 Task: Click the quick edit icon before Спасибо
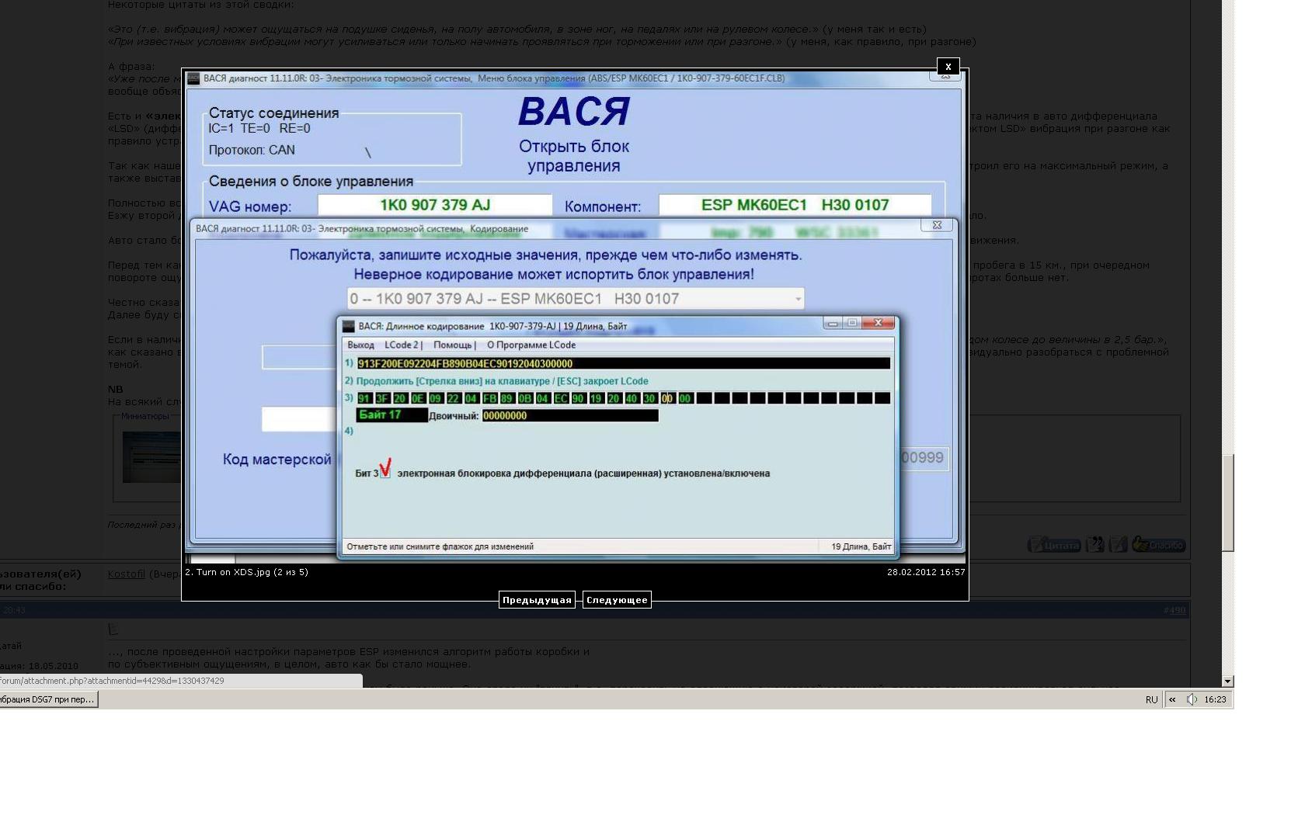1118,545
